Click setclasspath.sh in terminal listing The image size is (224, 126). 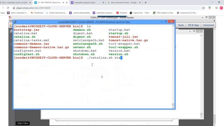click(x=88, y=44)
